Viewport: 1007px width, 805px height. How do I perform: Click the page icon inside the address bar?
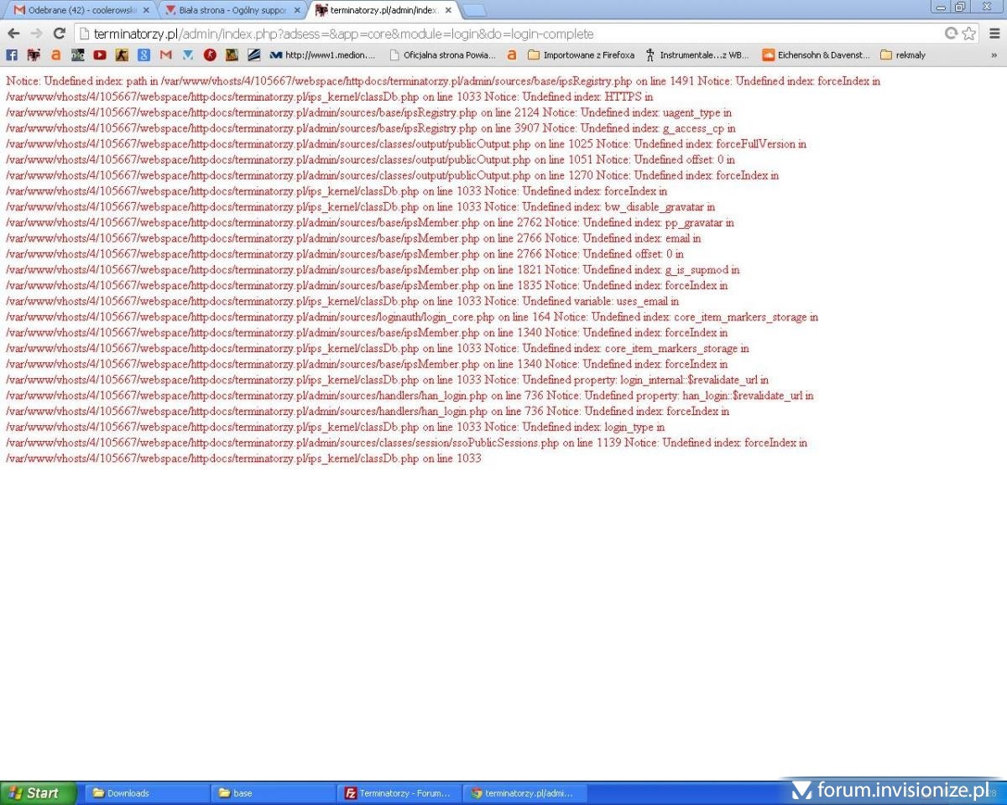coord(82,34)
